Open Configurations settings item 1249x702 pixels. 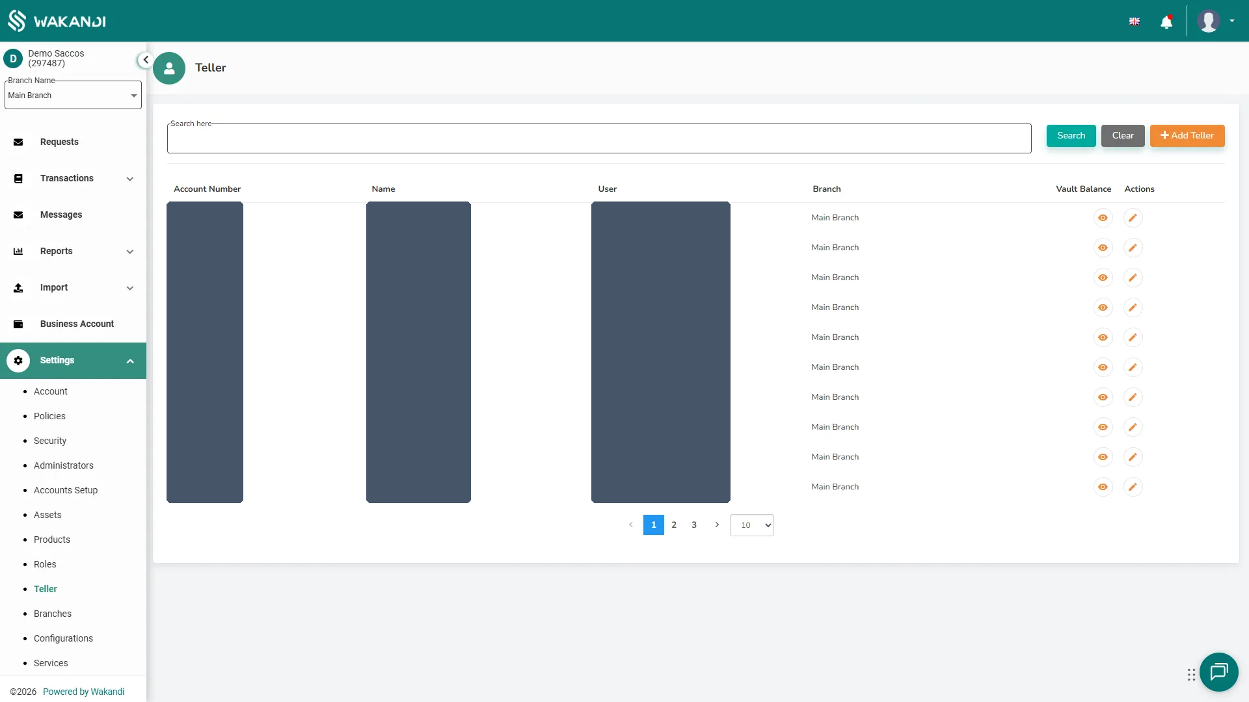(63, 638)
